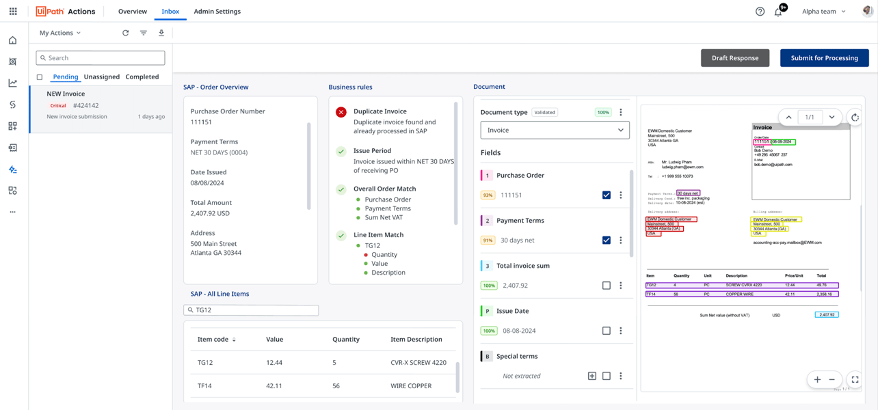Switch to the Overview tab
878x410 pixels.
coord(133,12)
